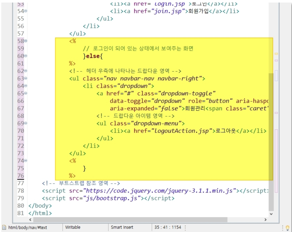
Task: Collapse the fold marker on line 60
Action: click(26, 56)
